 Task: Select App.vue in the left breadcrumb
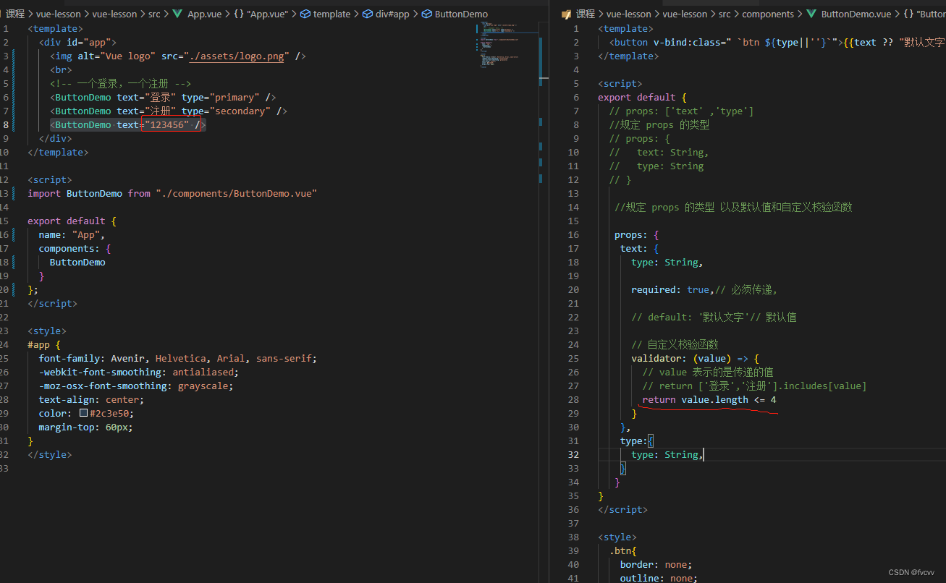205,14
